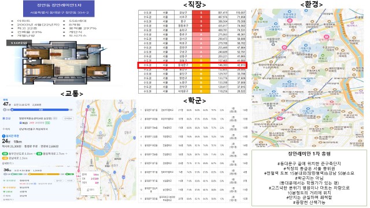Click the blue number 1 recommendation badge
The image size is (370, 208).
(3, 136)
